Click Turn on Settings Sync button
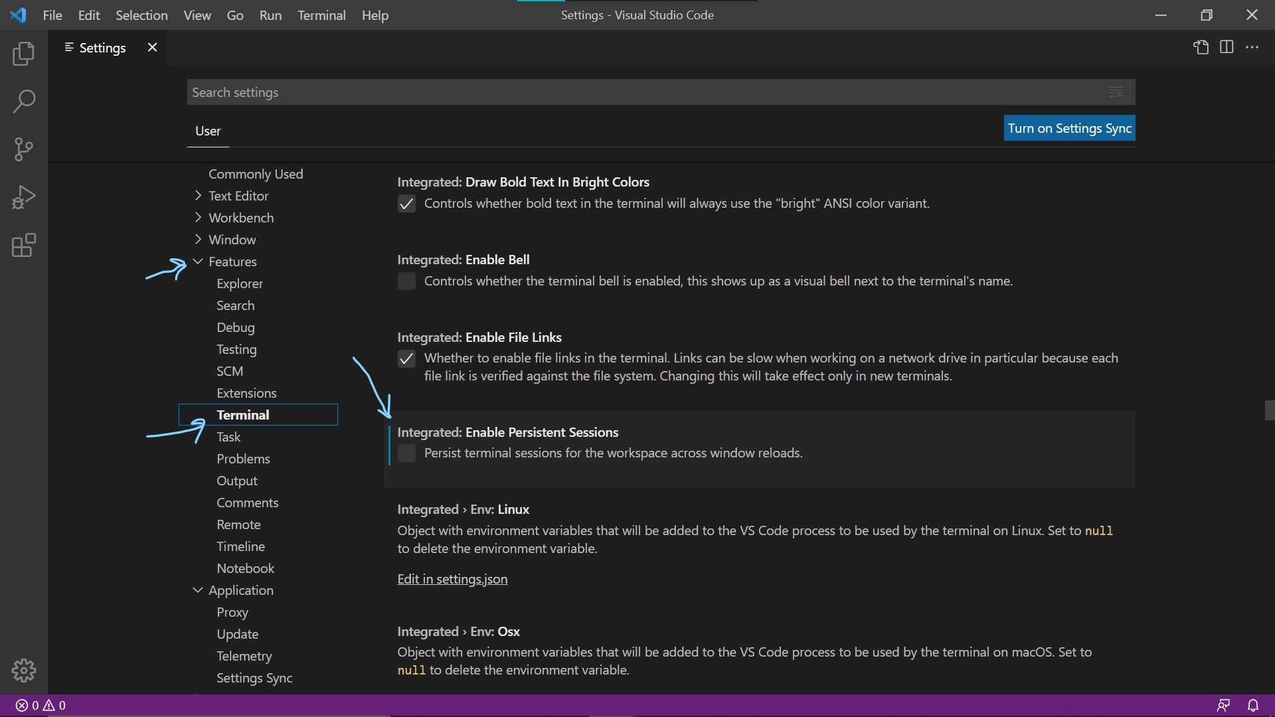This screenshot has width=1275, height=717. pyautogui.click(x=1069, y=127)
